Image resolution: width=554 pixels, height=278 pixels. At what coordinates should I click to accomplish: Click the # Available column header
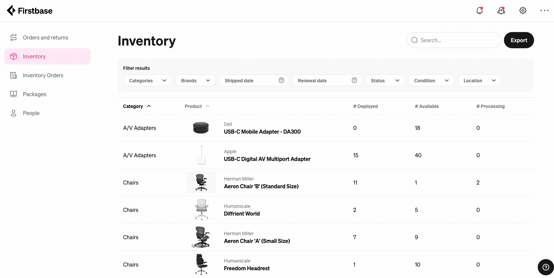(427, 106)
